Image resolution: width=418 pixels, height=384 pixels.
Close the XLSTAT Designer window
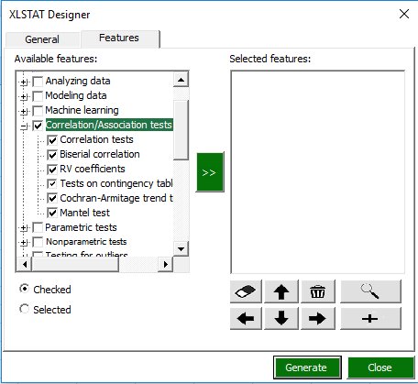(404, 14)
